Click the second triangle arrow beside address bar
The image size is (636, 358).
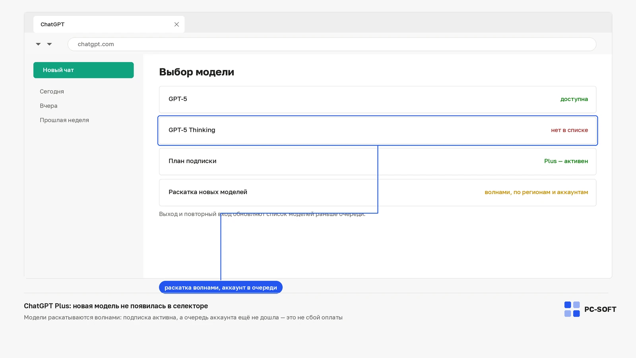coord(49,44)
